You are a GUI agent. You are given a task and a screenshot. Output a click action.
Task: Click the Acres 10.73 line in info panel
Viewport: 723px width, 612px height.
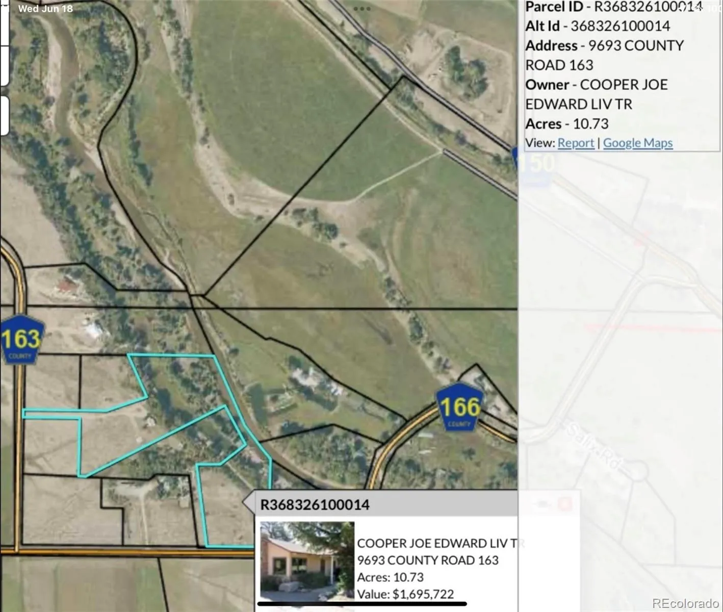pyautogui.click(x=566, y=124)
